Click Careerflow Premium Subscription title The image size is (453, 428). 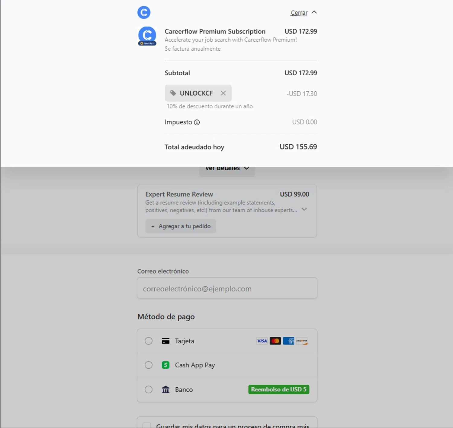pos(215,31)
